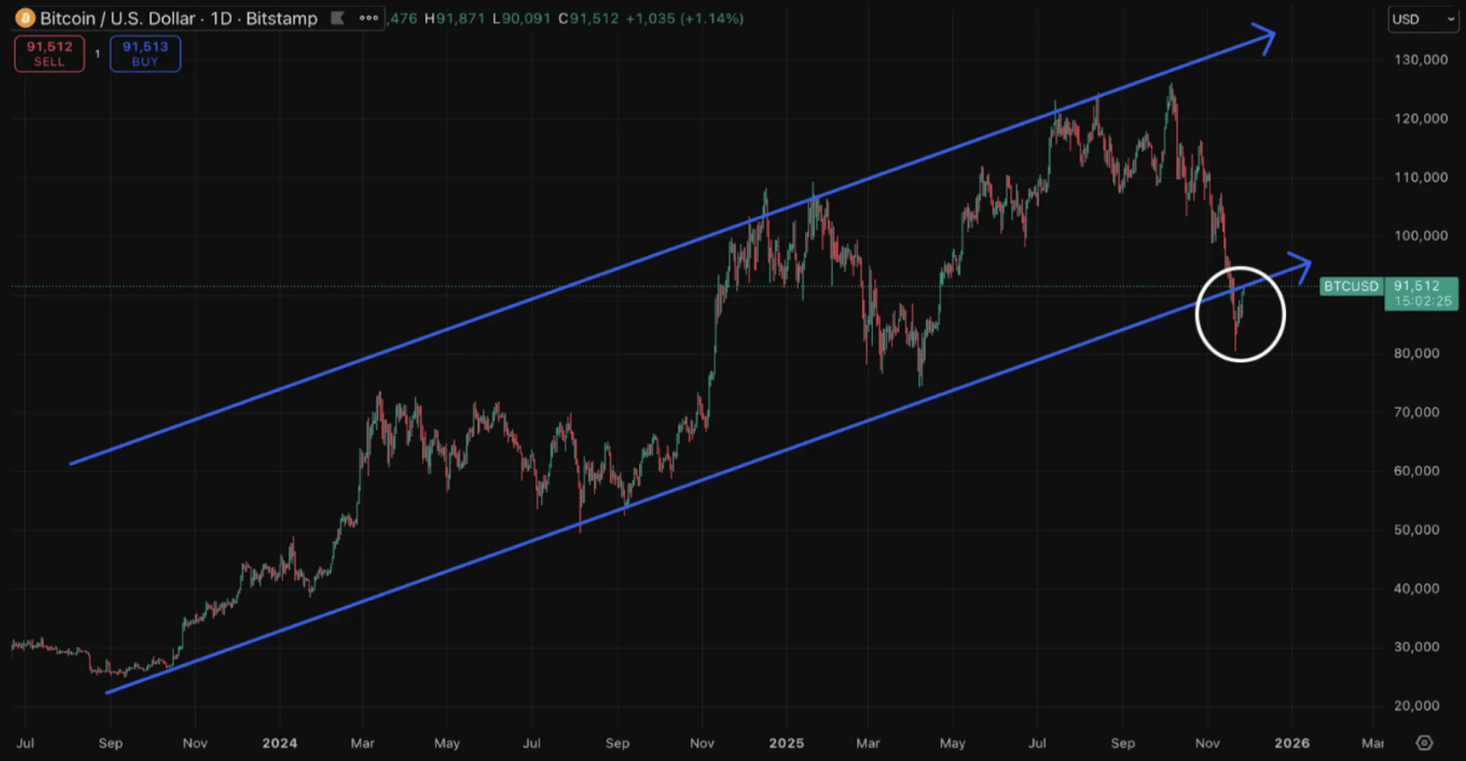Screen dimensions: 1466x761
Task: Click the 1D interval in the legend
Action: [x=221, y=18]
